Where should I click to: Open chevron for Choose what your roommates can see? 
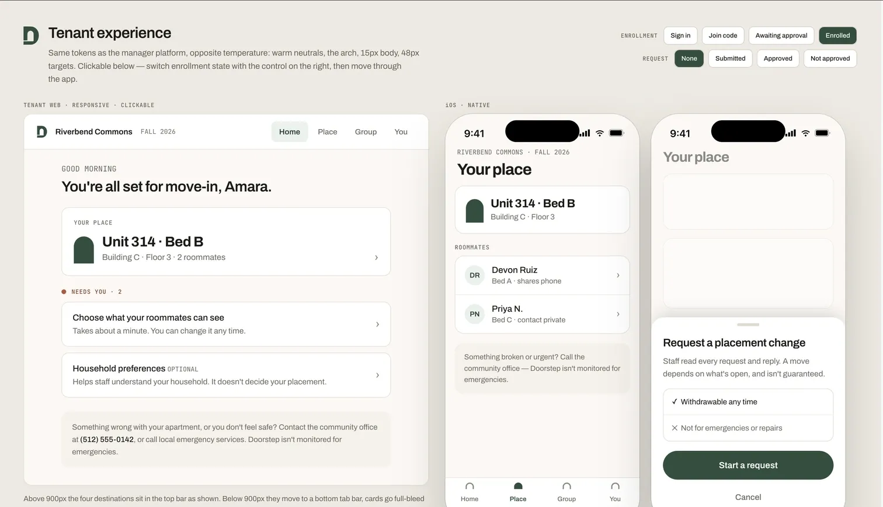377,324
